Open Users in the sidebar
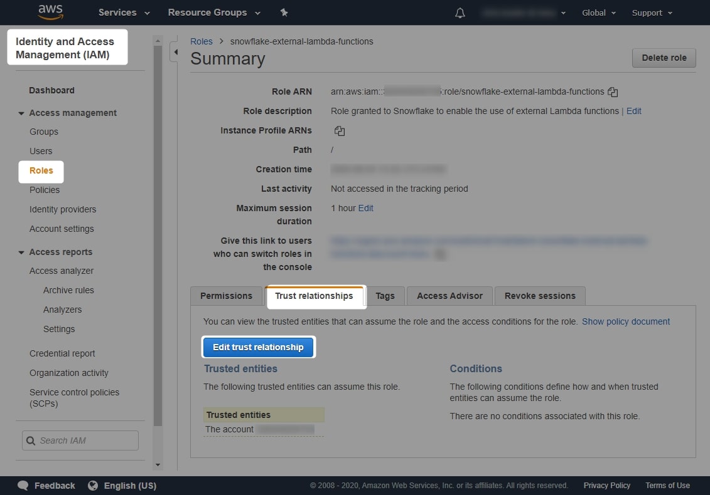710x495 pixels. coord(41,152)
